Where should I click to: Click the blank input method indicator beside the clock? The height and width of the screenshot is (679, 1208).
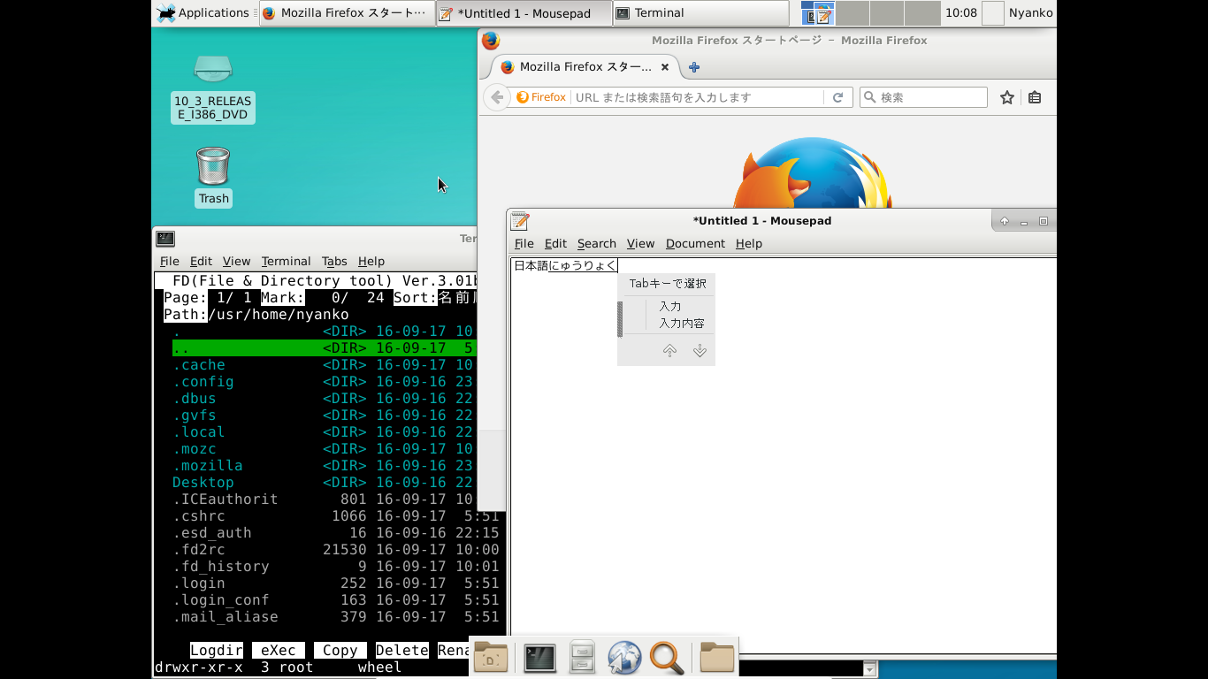click(x=993, y=13)
